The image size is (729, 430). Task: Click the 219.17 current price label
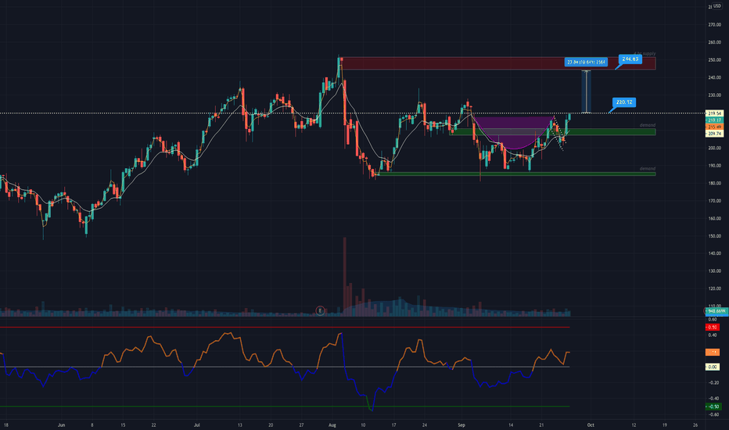click(715, 120)
